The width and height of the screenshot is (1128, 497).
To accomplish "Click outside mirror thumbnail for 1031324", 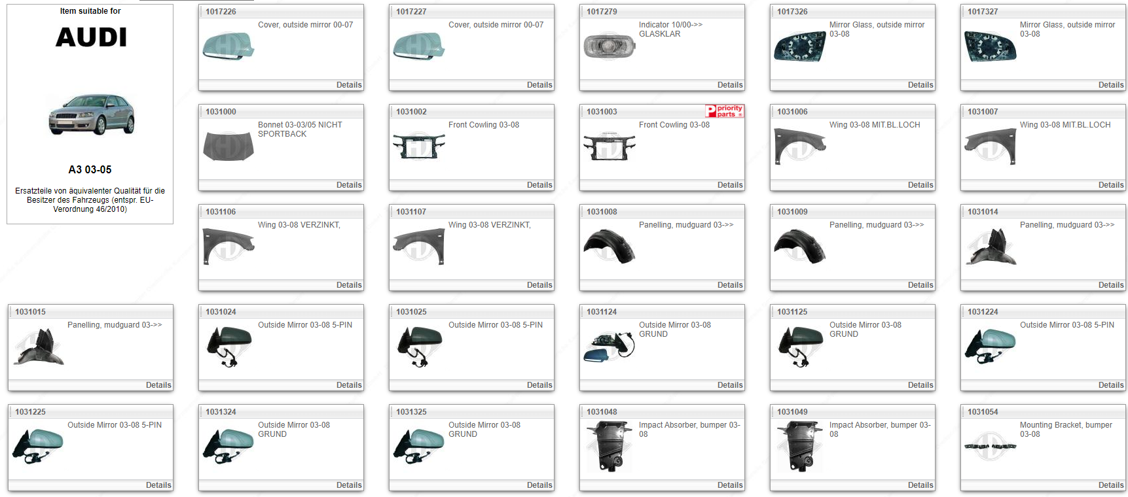I will [x=228, y=447].
